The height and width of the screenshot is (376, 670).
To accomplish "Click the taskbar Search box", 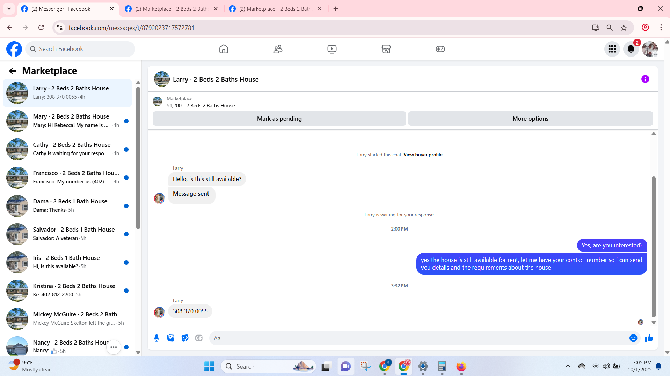I will point(269,367).
